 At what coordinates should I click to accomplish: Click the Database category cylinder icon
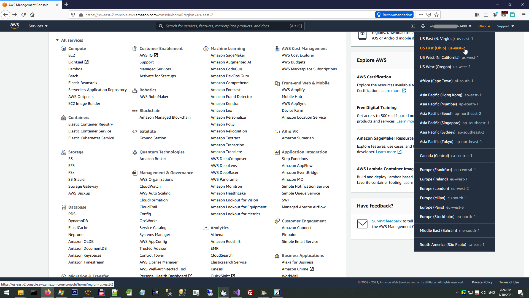tap(64, 207)
